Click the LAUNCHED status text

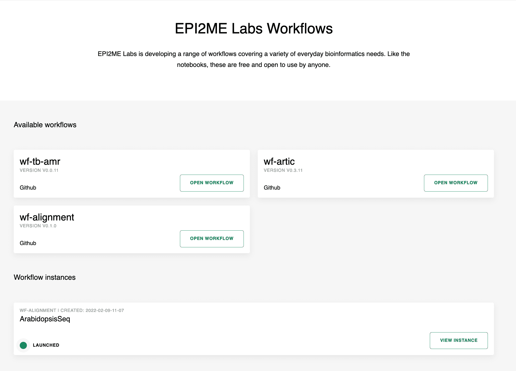click(46, 345)
